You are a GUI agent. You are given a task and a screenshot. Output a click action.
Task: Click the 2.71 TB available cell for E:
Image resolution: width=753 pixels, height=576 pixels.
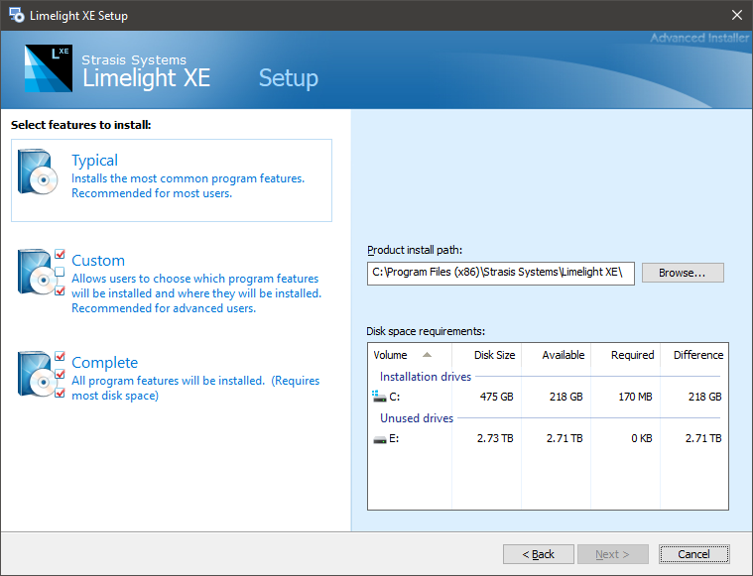click(565, 439)
